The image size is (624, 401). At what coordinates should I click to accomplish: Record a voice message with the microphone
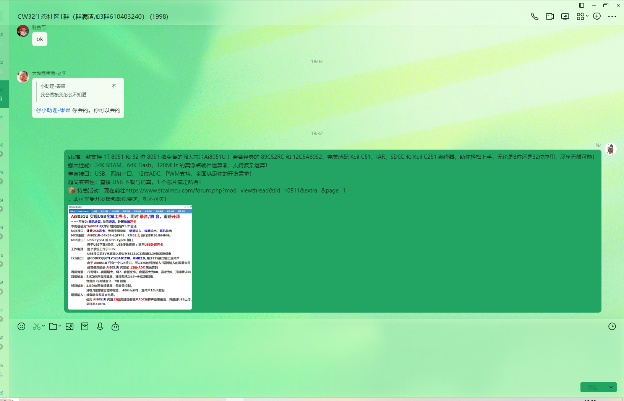(100, 326)
